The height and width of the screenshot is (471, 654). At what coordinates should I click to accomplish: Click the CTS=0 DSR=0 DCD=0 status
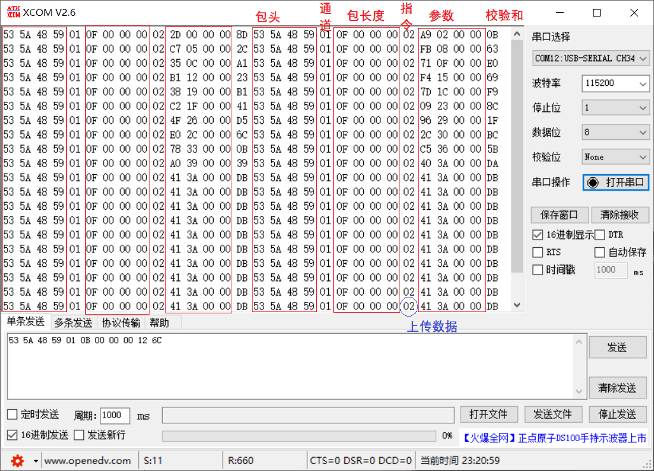coord(361,461)
